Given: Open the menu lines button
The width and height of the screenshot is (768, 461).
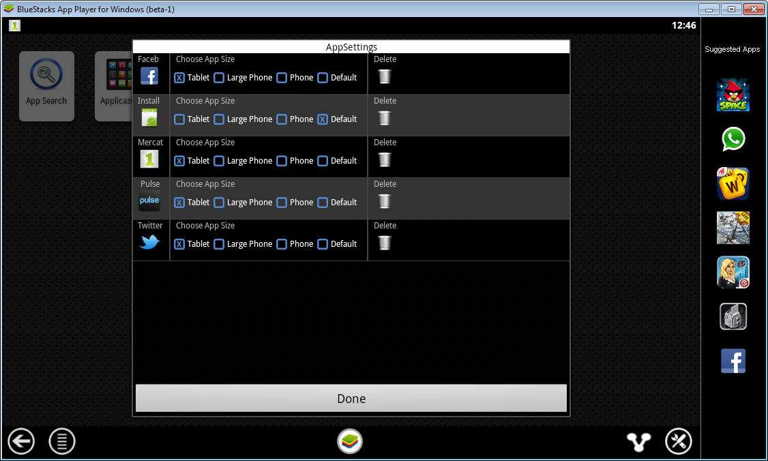Looking at the screenshot, I should (x=61, y=441).
